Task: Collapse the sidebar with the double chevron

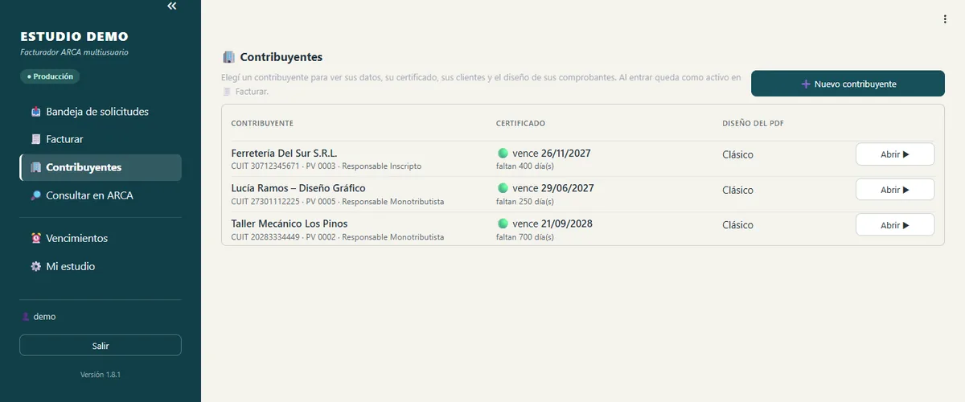Action: tap(171, 6)
